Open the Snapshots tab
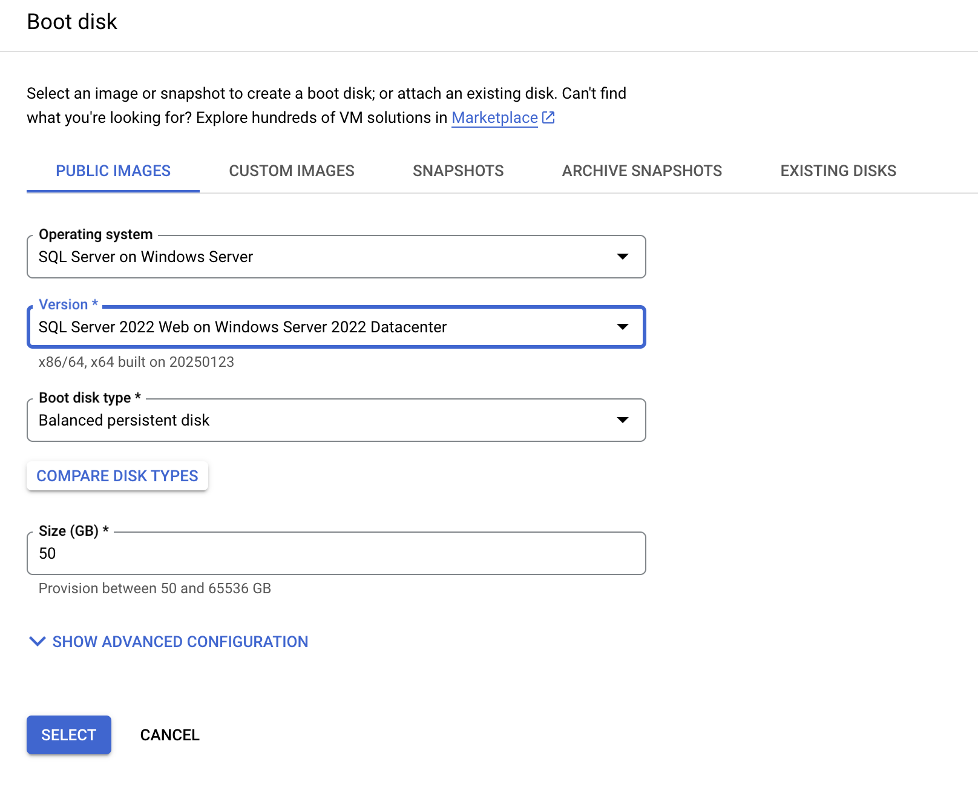 tap(458, 171)
